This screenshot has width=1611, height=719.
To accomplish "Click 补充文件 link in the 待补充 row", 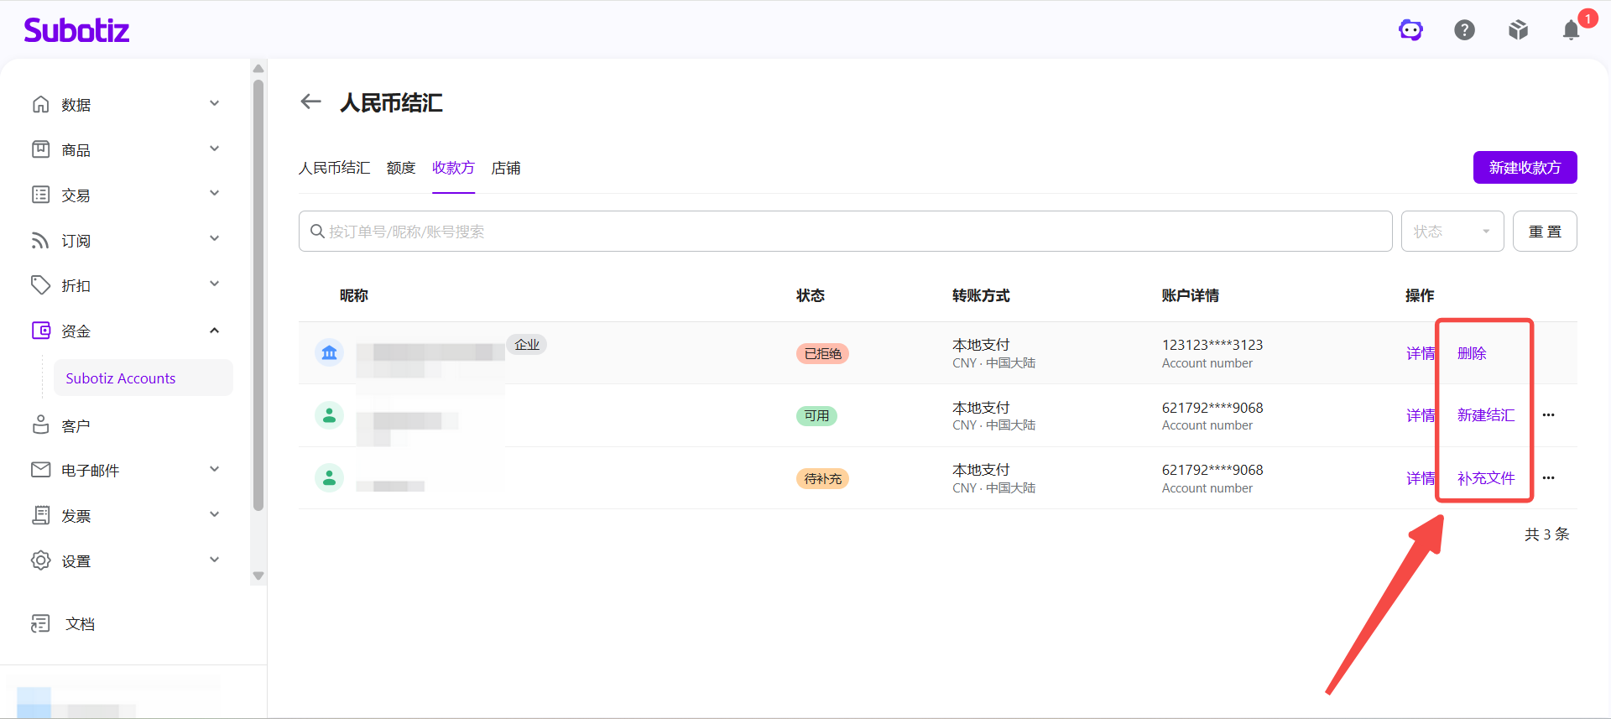I will point(1486,478).
